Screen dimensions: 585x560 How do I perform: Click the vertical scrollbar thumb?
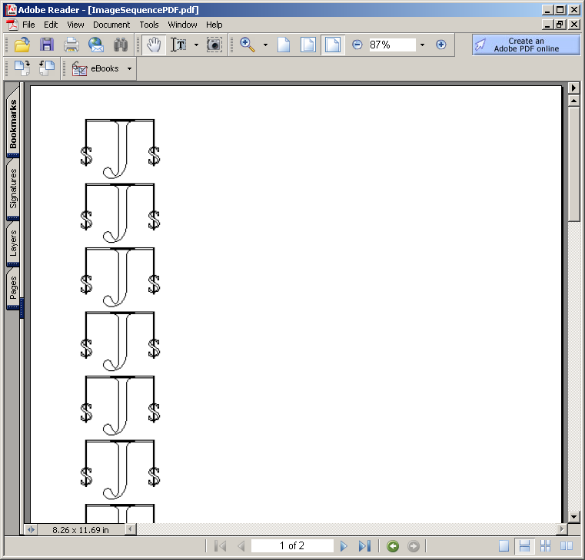click(573, 164)
